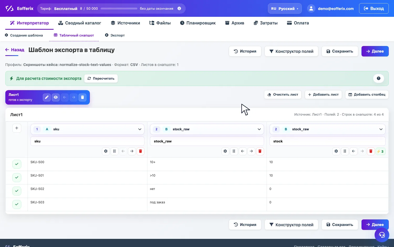Click Добавить лист button
This screenshot has width=394, height=247.
(323, 95)
